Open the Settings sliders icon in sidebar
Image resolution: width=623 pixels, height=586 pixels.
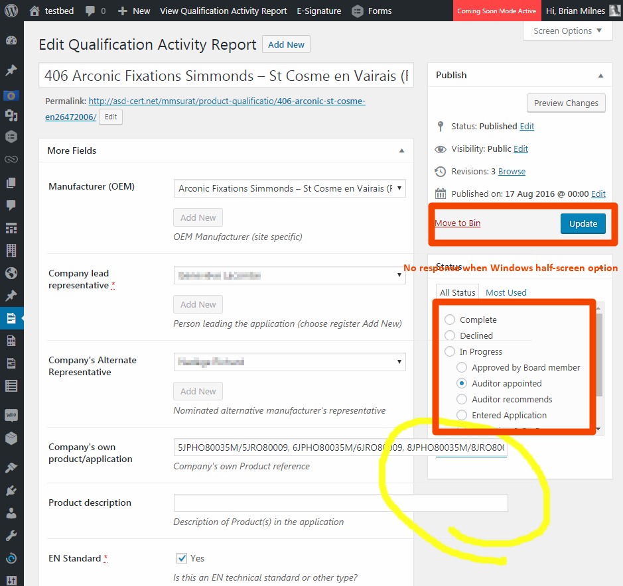click(x=11, y=581)
